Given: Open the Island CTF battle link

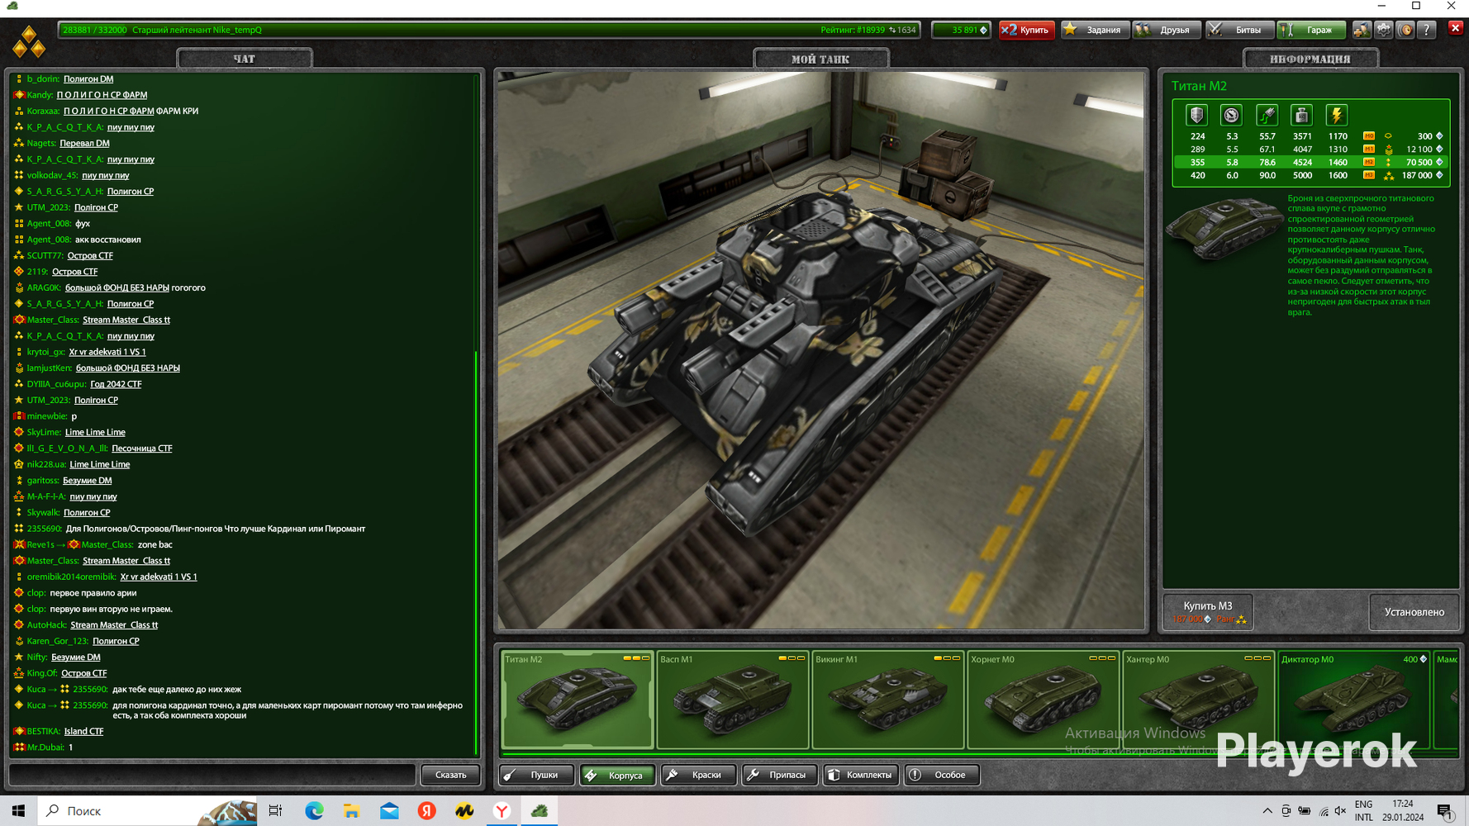Looking at the screenshot, I should [83, 731].
